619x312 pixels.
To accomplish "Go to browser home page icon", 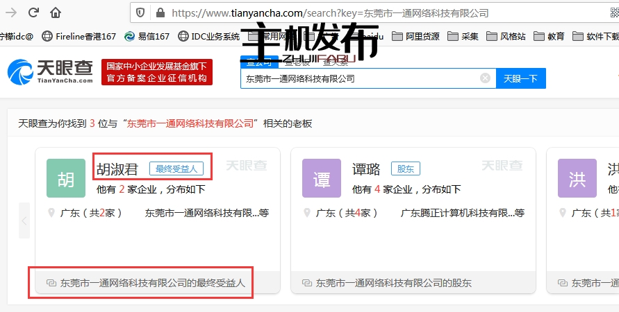I will click(56, 12).
